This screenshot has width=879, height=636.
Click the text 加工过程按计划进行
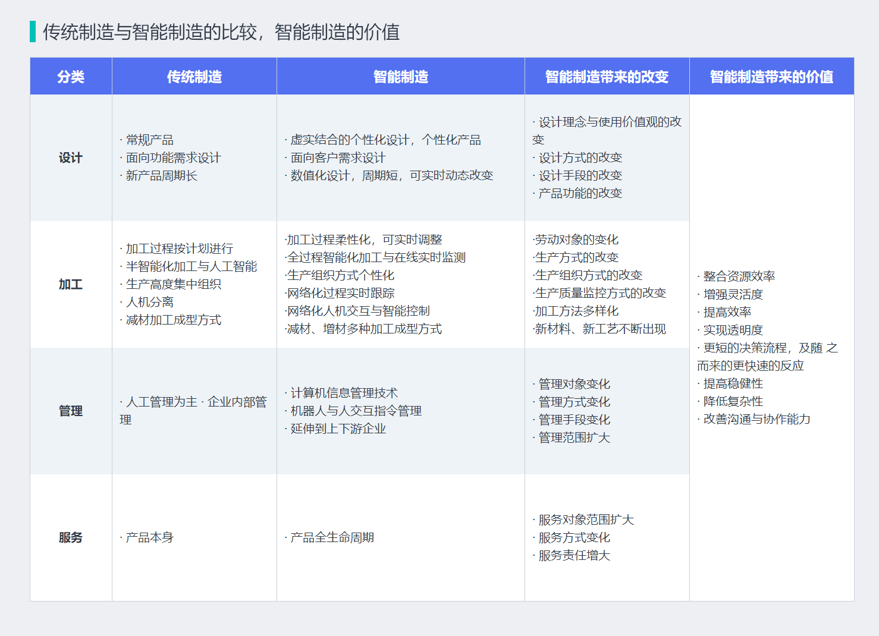[x=177, y=249]
